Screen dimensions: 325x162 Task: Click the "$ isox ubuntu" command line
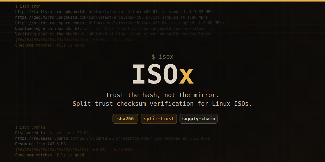point(30,127)
